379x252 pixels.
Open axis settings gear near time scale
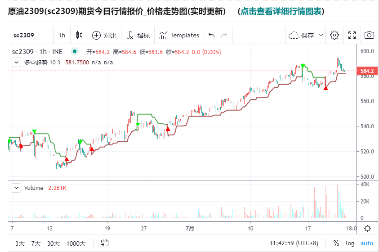367,228
